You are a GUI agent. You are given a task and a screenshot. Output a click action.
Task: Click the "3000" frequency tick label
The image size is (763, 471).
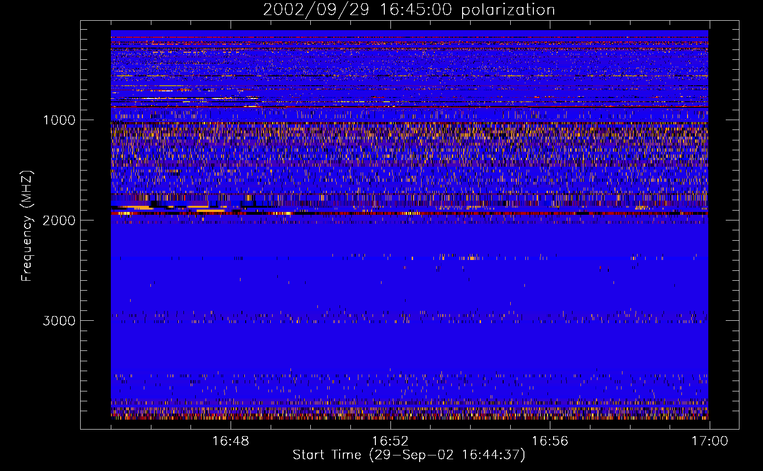pos(59,321)
